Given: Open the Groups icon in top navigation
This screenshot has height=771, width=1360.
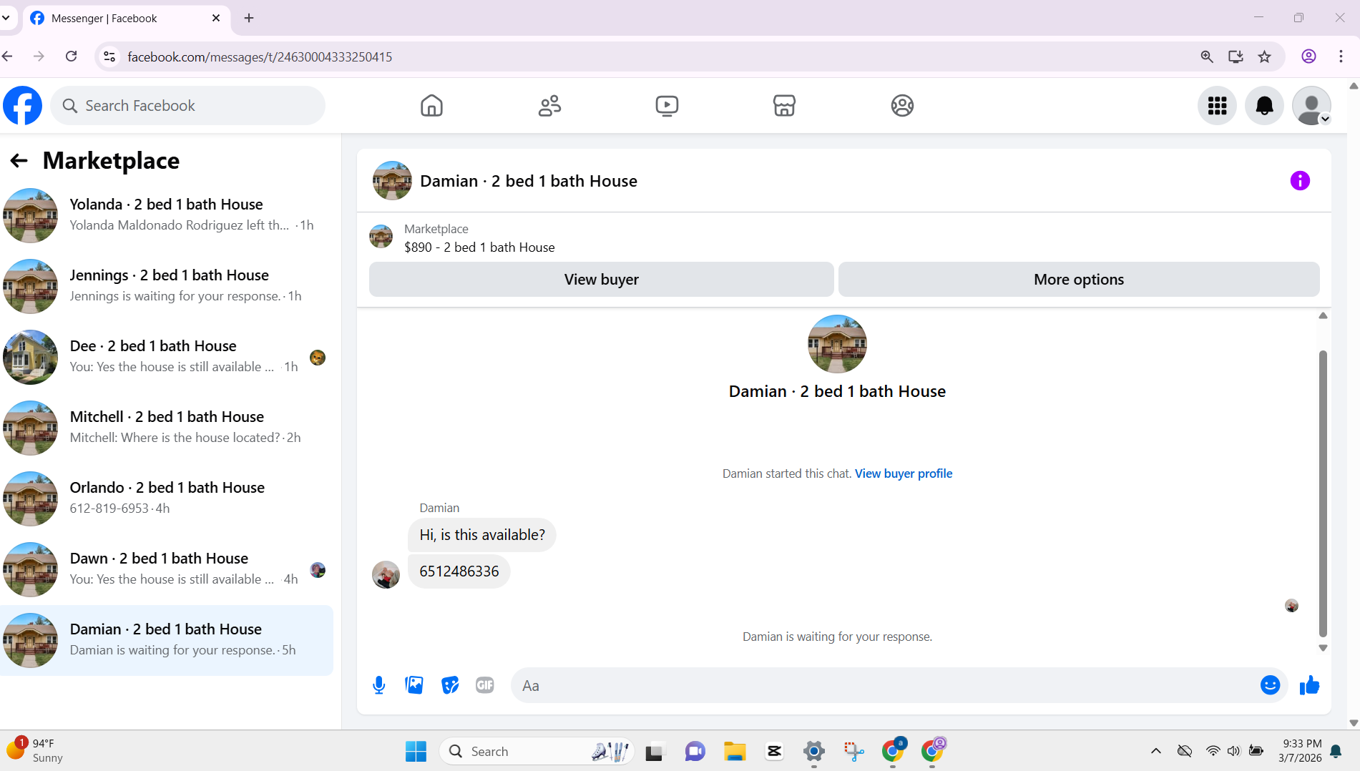Looking at the screenshot, I should point(902,106).
